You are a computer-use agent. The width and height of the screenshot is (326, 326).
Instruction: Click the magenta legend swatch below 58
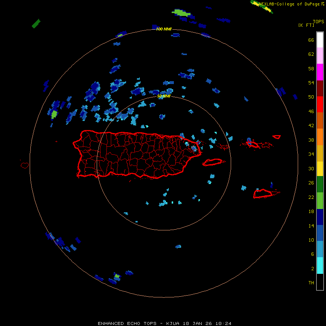click(320, 72)
